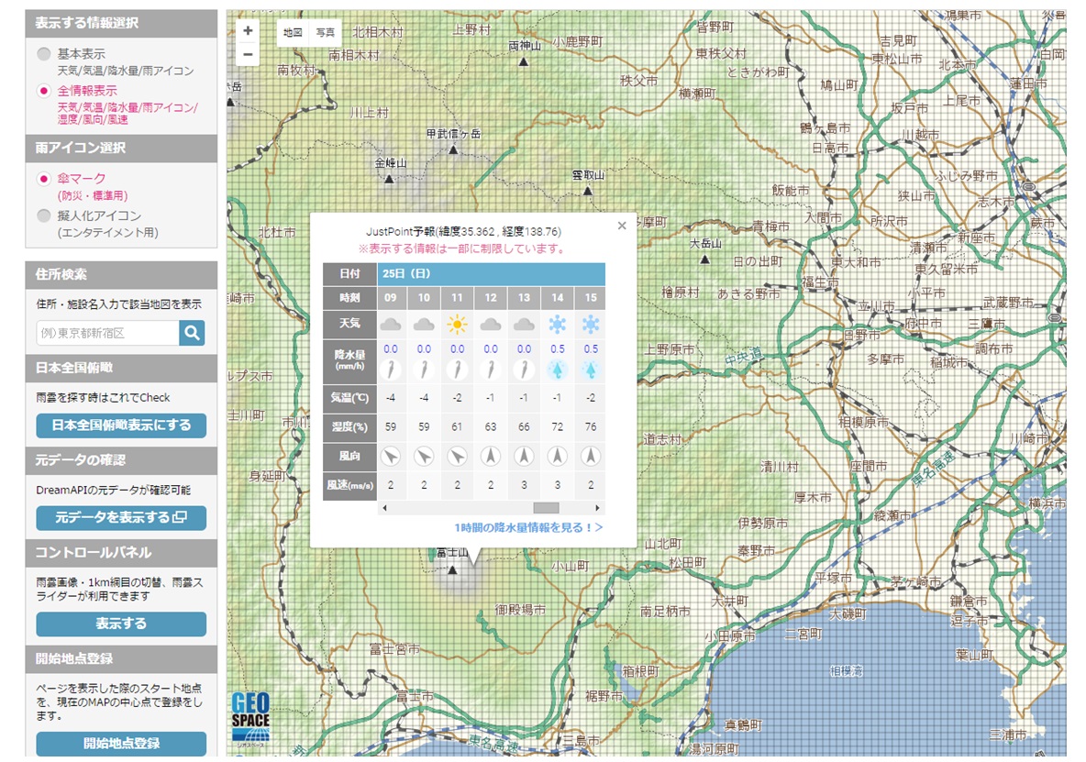Click the wind direction arrow for 14
The image size is (1086, 762).
(558, 456)
